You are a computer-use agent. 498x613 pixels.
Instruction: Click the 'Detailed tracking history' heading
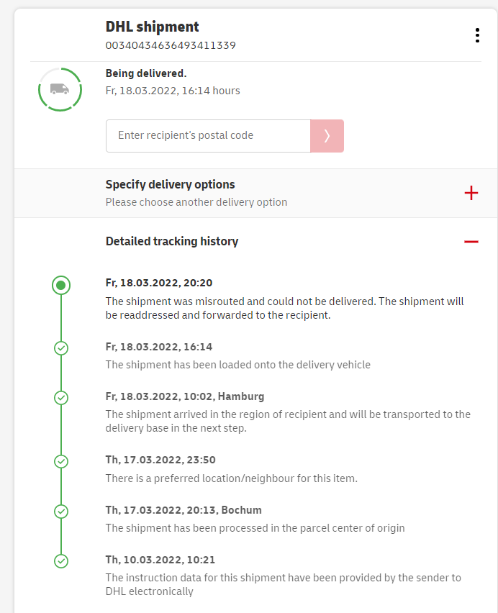(172, 241)
